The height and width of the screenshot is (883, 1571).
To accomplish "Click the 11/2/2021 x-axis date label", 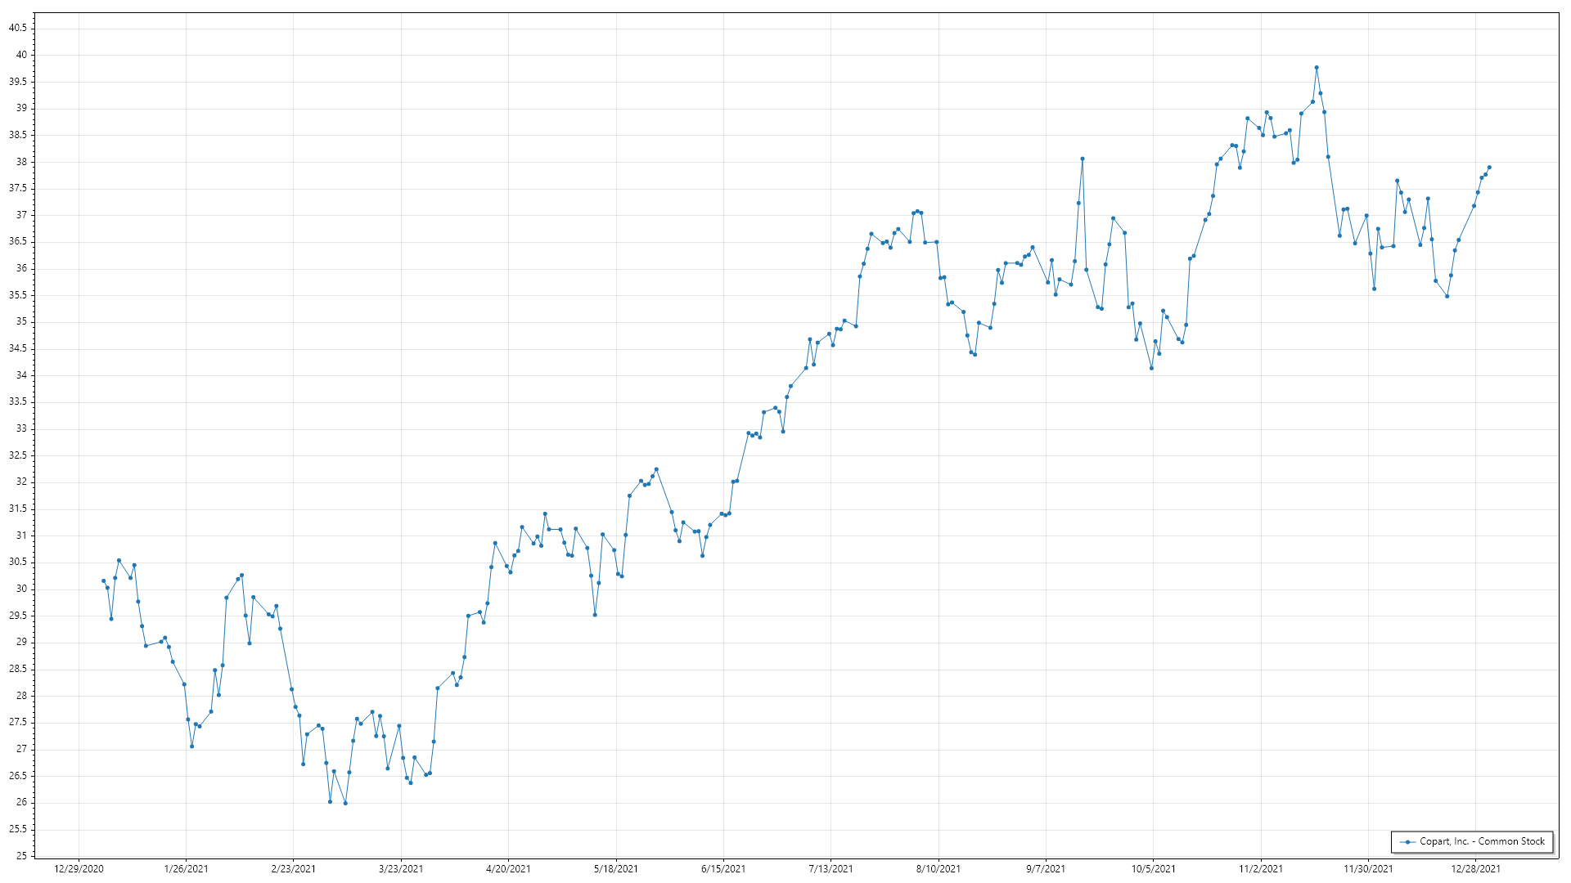I will [x=1261, y=868].
